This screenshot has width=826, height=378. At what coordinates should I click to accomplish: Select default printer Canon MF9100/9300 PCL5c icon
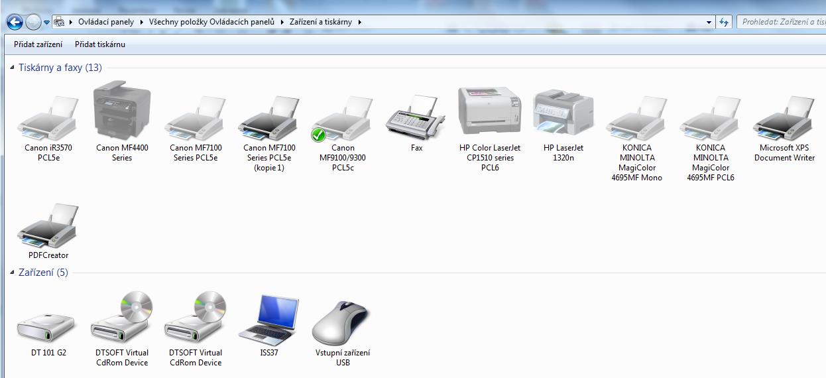point(342,118)
